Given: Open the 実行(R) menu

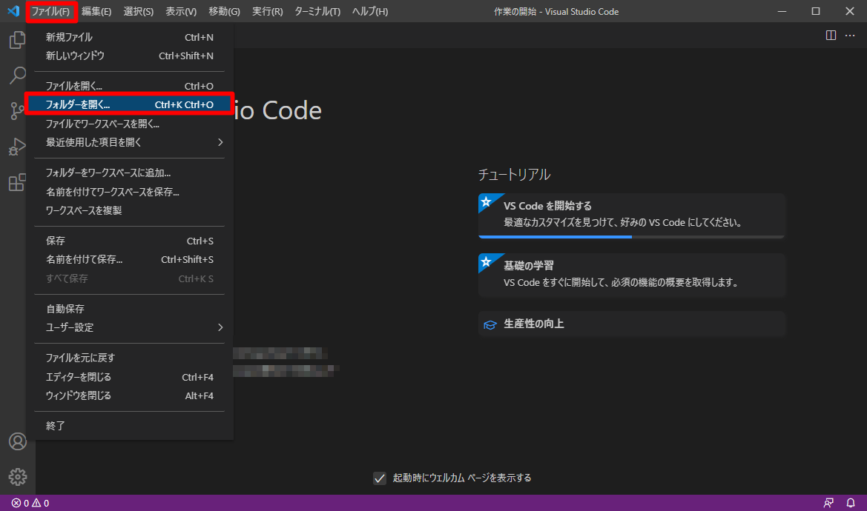Looking at the screenshot, I should pos(267,12).
